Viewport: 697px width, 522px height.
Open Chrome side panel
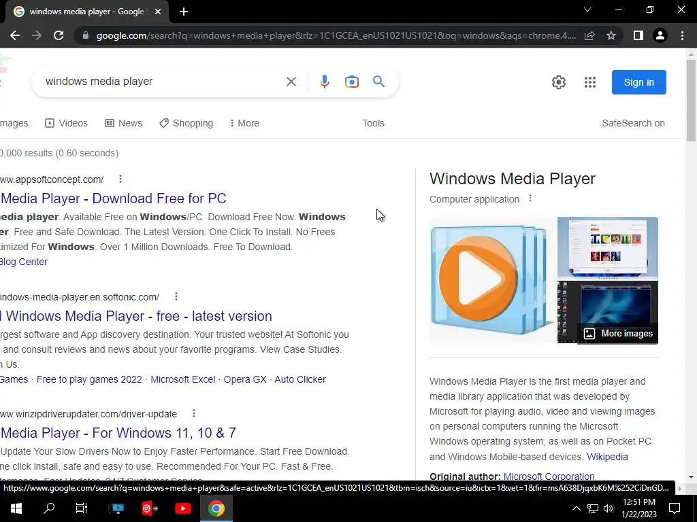click(638, 35)
